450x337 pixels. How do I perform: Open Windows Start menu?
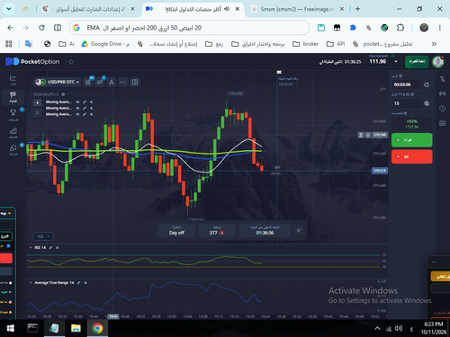tap(11, 329)
